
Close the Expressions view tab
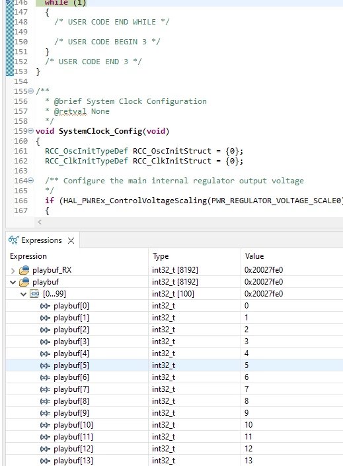(x=71, y=240)
